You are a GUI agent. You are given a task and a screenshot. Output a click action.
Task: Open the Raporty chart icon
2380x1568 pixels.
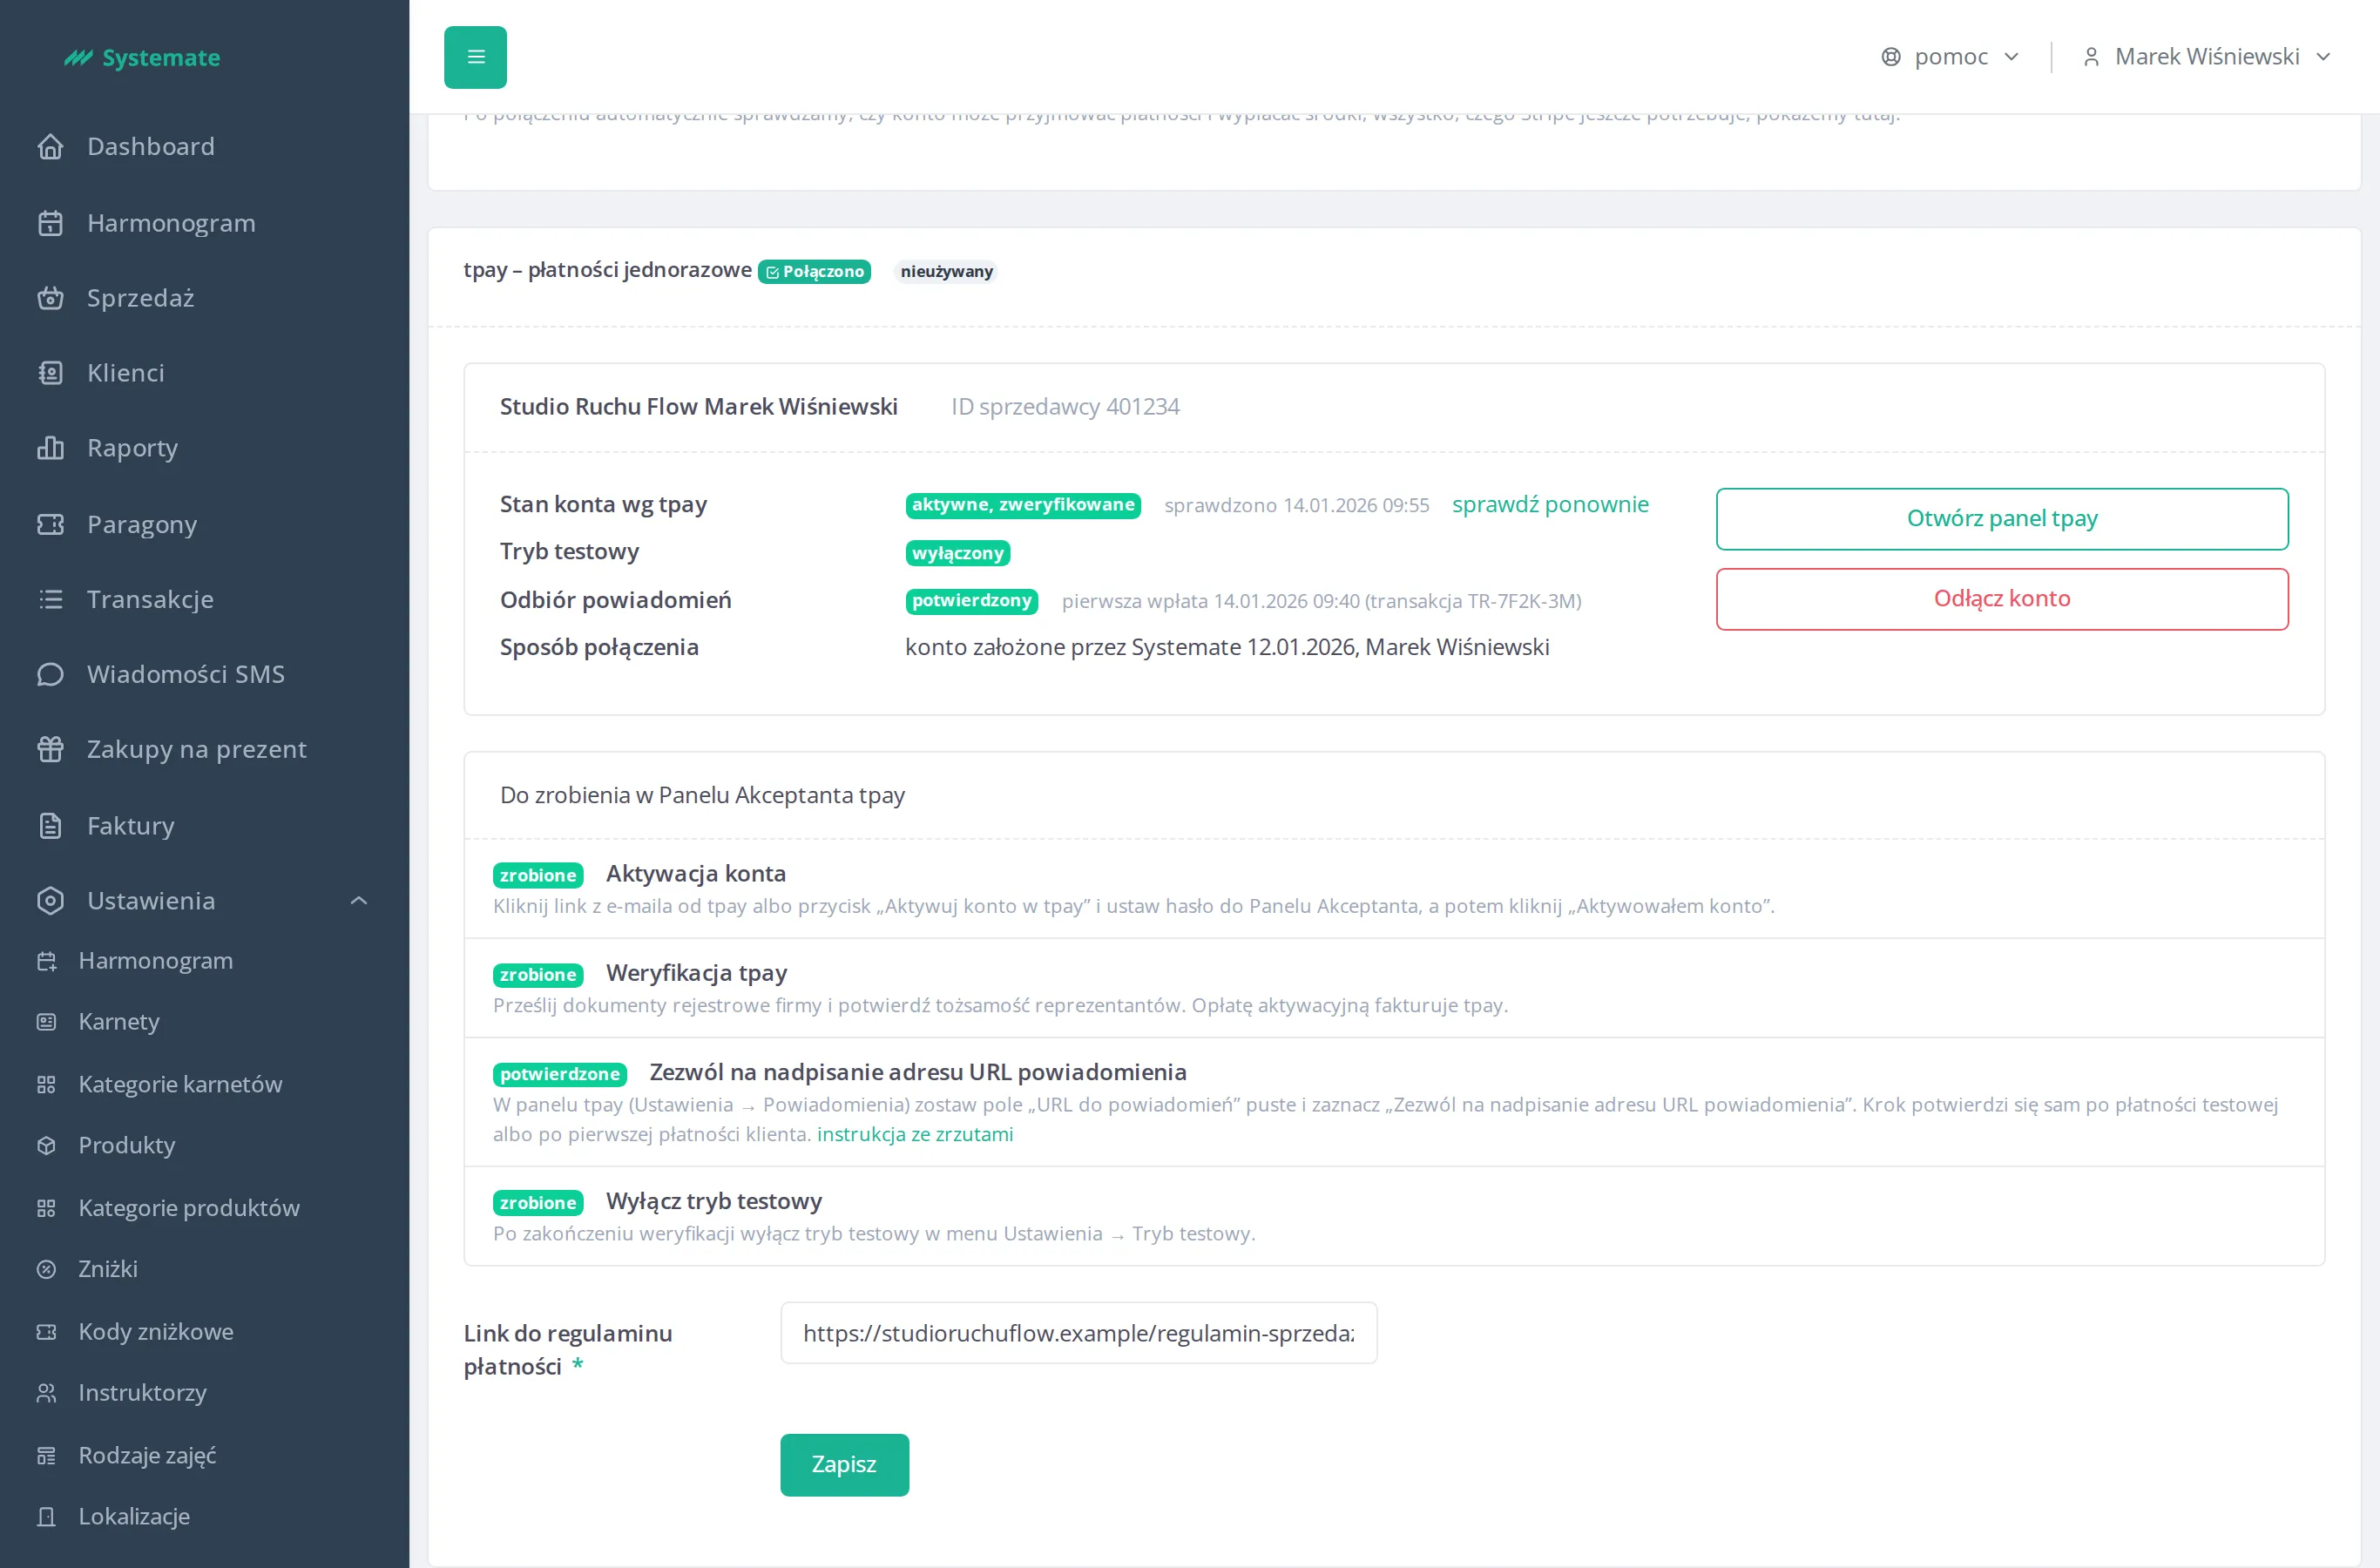[x=50, y=448]
